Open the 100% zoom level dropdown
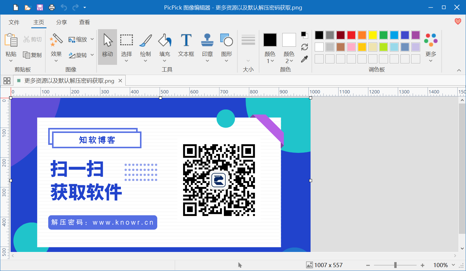 click(x=453, y=265)
